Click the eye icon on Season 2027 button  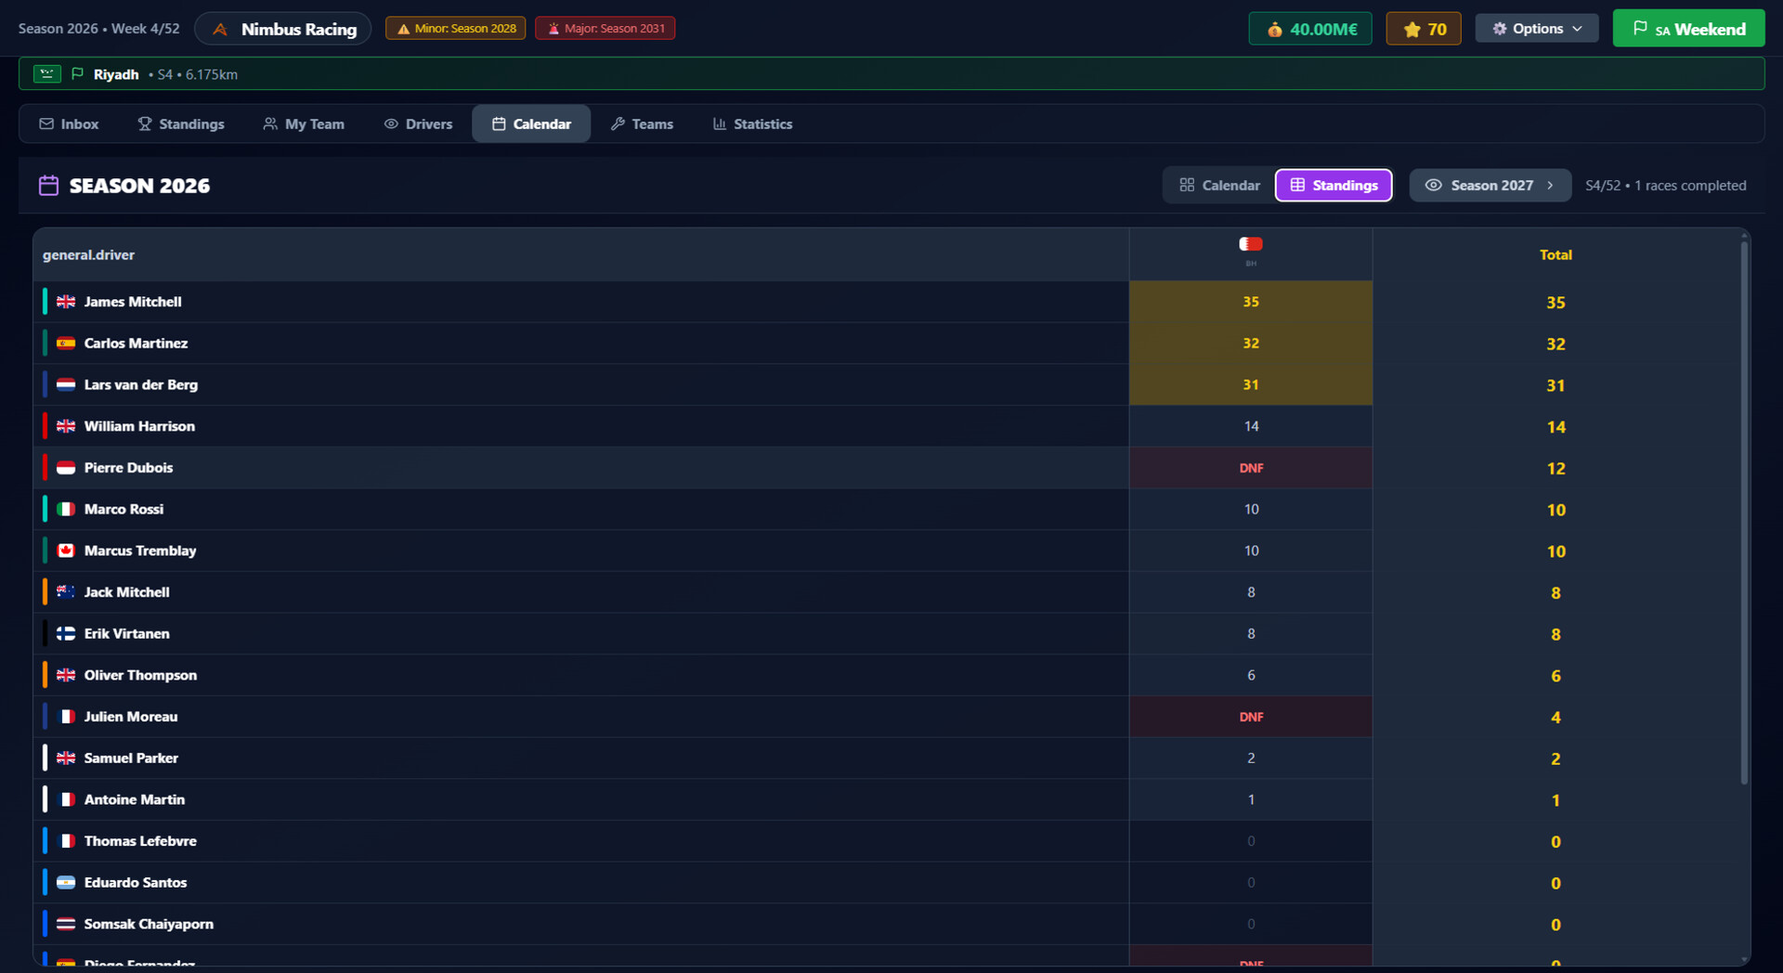1433,185
